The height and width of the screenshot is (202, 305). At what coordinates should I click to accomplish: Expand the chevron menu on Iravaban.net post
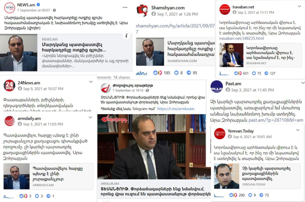[299, 6]
